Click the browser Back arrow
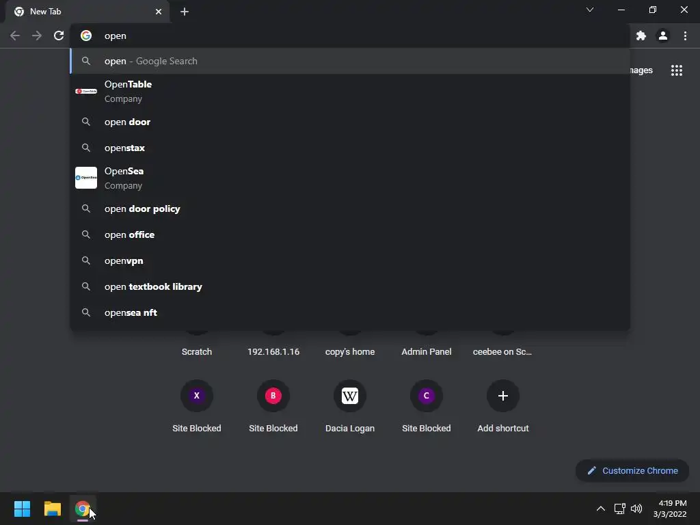Image resolution: width=700 pixels, height=525 pixels. [x=15, y=36]
